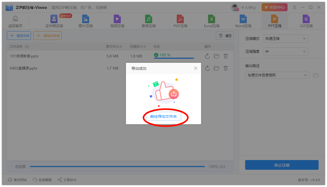Click 分享软件 link
This screenshot has height=187, width=327.
tap(67, 180)
